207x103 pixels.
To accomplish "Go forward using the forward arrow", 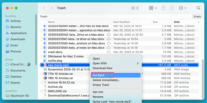I will coord(51,8).
